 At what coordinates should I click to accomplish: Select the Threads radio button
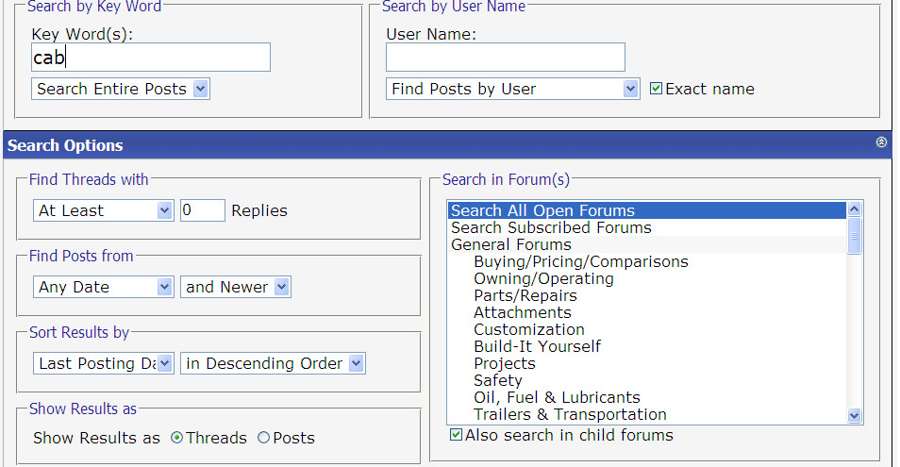click(177, 438)
